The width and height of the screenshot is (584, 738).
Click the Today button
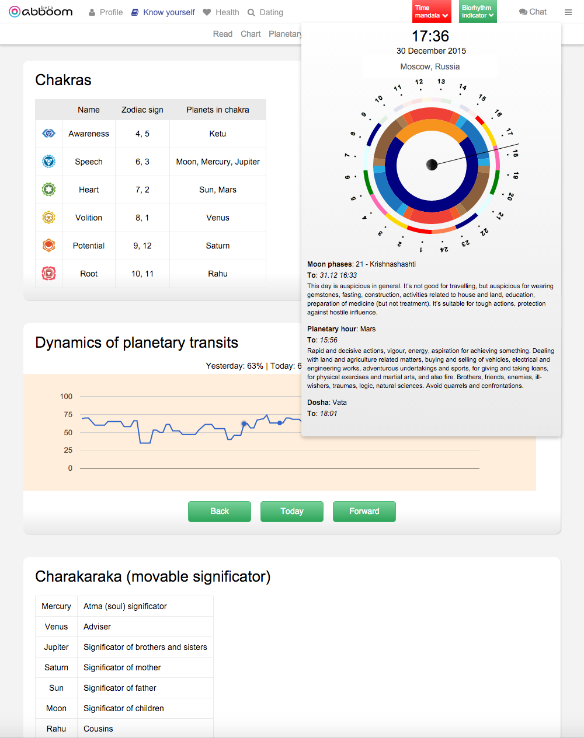point(292,511)
